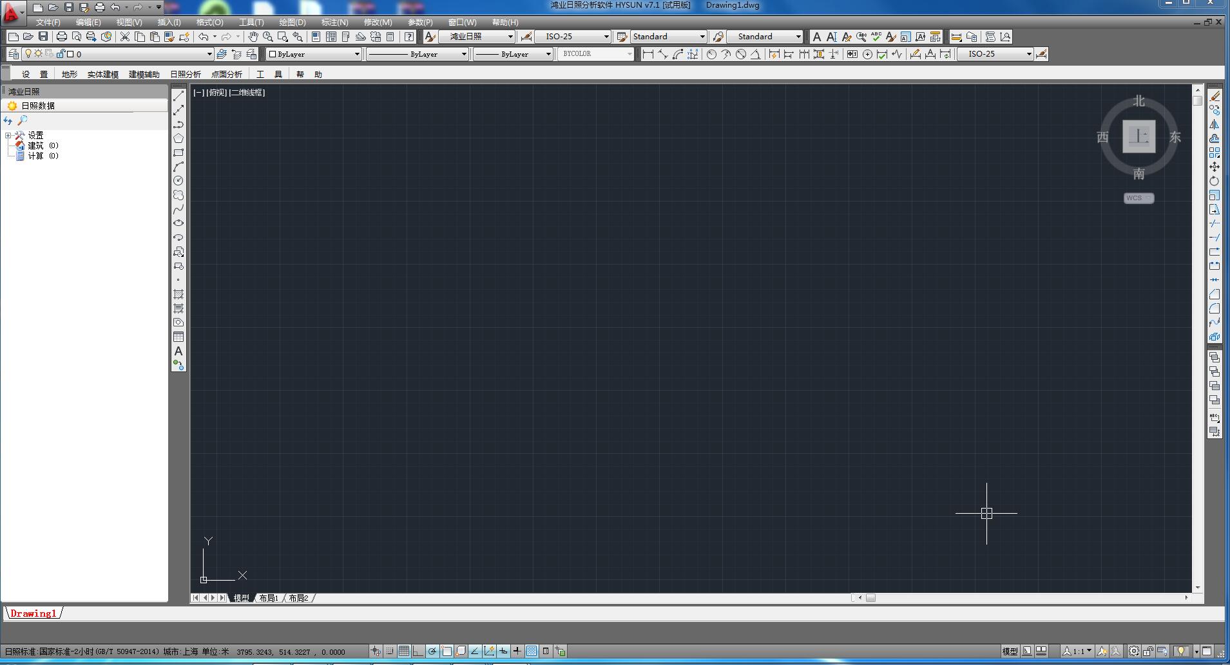Open the 绘图(D) menu
Viewport: 1230px width, 665px height.
293,23
